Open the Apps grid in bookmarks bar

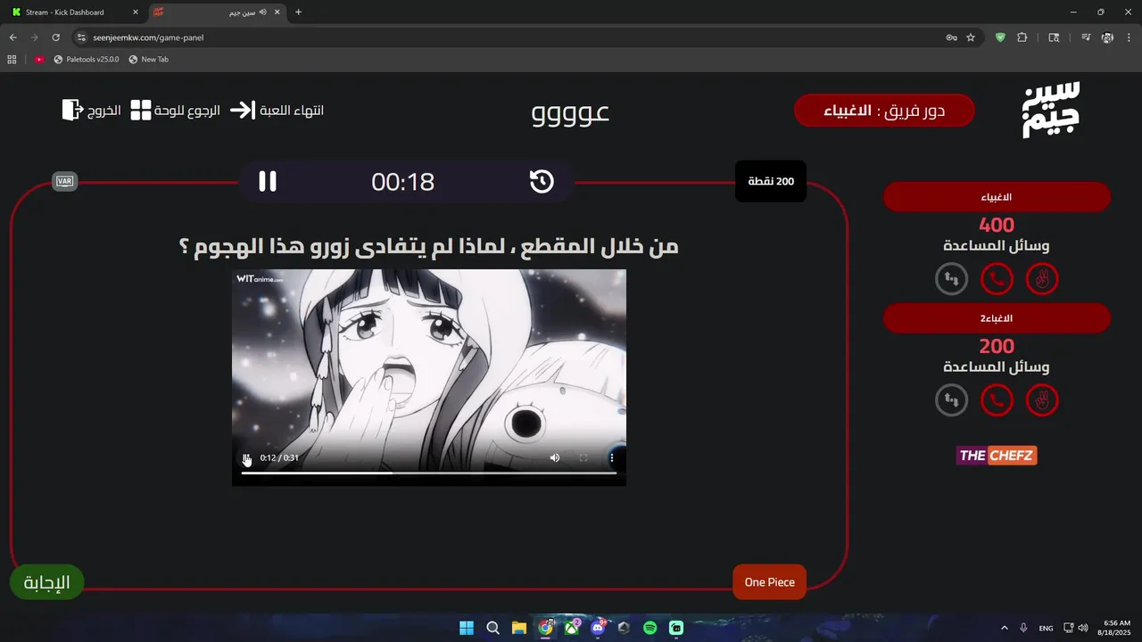12,59
